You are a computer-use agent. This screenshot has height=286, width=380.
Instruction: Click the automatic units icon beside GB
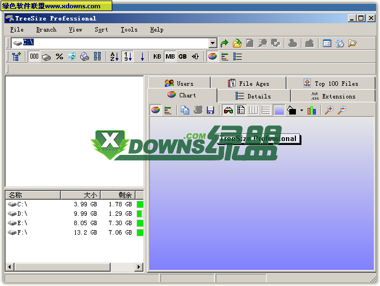(195, 57)
